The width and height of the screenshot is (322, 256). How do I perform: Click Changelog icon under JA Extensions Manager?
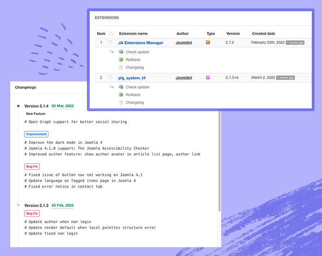pos(121,67)
